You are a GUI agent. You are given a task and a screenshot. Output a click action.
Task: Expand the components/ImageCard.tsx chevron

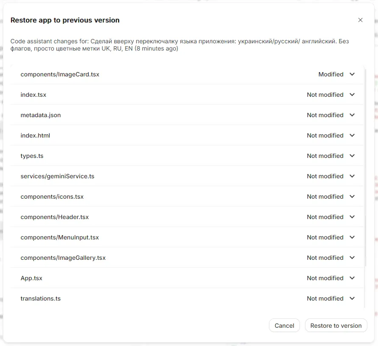352,74
